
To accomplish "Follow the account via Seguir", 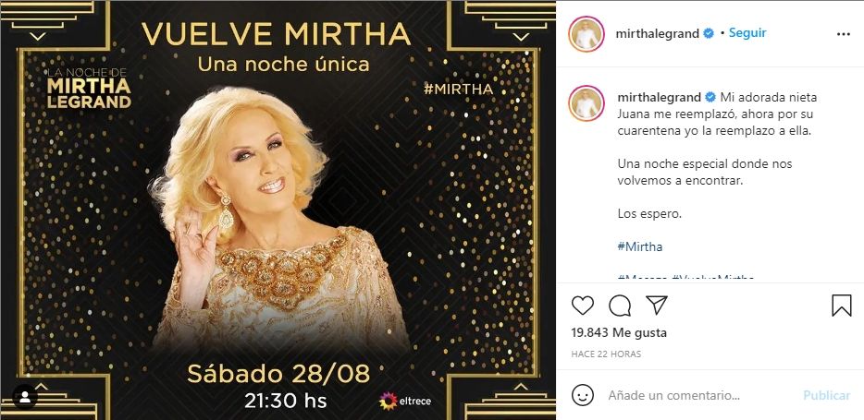I will pyautogui.click(x=747, y=32).
